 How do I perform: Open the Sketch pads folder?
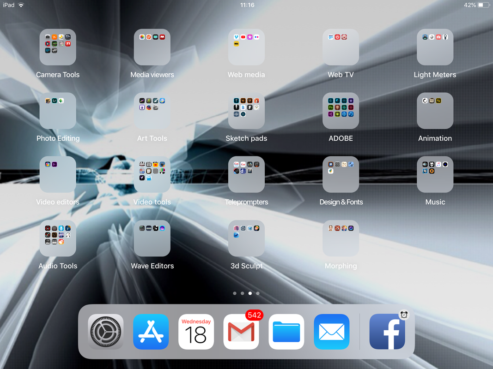[x=247, y=111]
